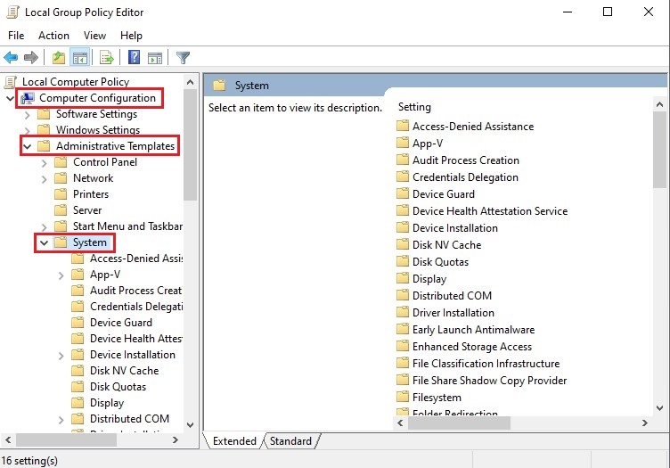Click the Filter funnel toolbar icon
This screenshot has height=468, width=670.
pos(183,57)
